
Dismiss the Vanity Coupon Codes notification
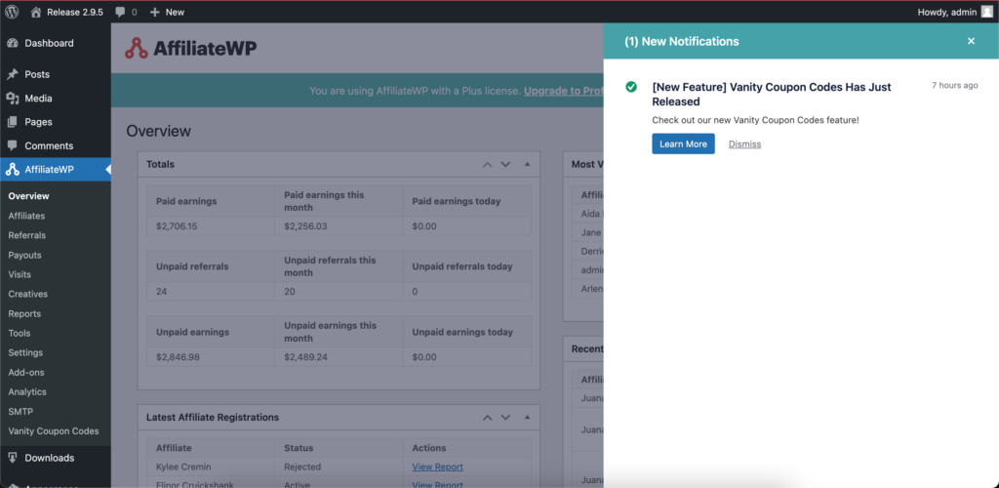point(744,144)
